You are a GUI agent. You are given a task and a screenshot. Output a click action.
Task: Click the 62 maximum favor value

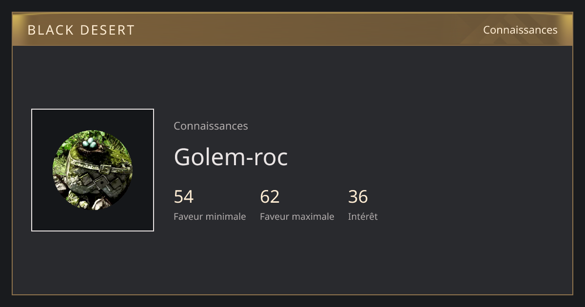coord(270,197)
